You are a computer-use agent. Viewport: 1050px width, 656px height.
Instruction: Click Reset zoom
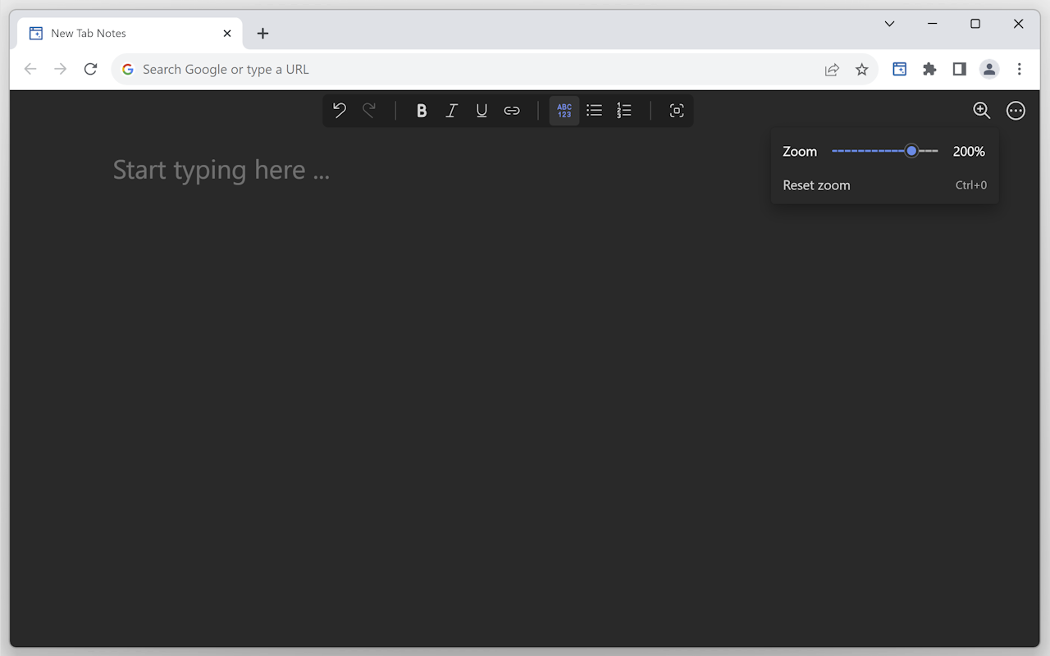tap(816, 185)
